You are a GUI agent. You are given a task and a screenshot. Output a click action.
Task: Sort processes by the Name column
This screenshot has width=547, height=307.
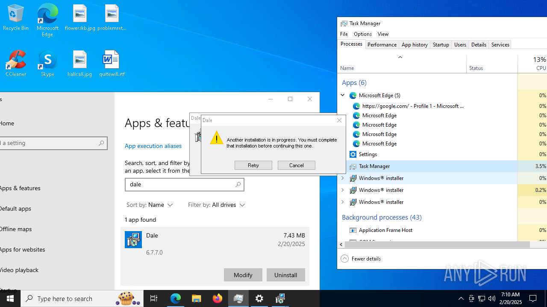(402, 64)
